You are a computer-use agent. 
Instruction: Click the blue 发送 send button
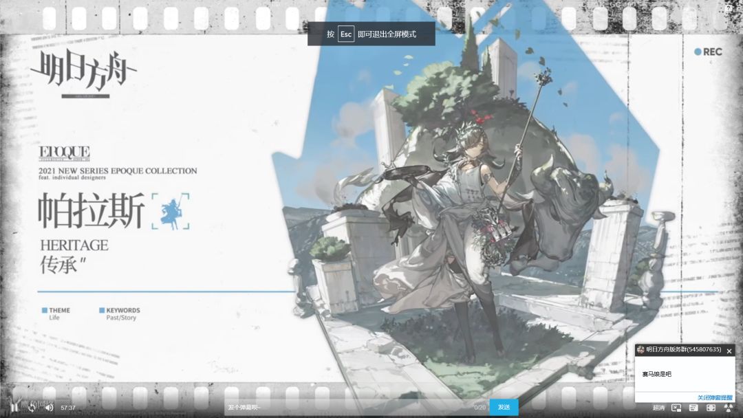pos(504,407)
